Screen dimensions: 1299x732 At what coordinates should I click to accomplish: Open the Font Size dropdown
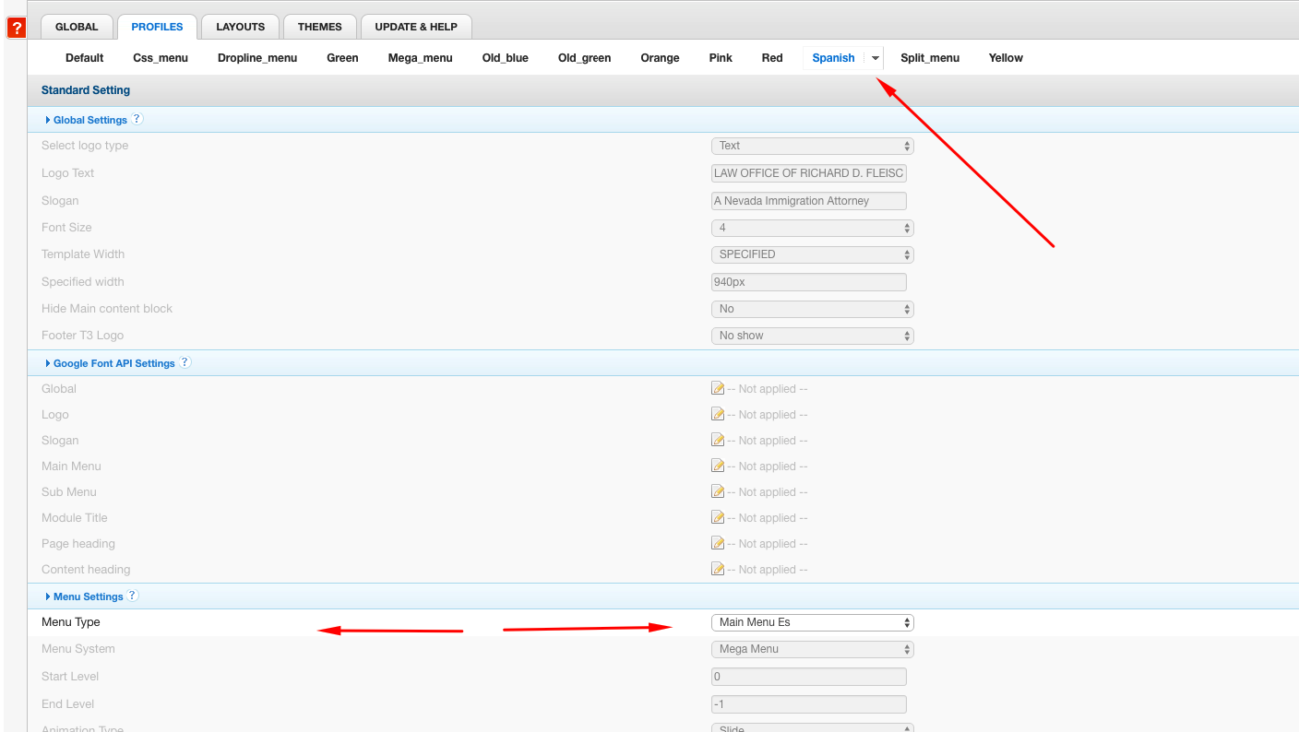812,228
